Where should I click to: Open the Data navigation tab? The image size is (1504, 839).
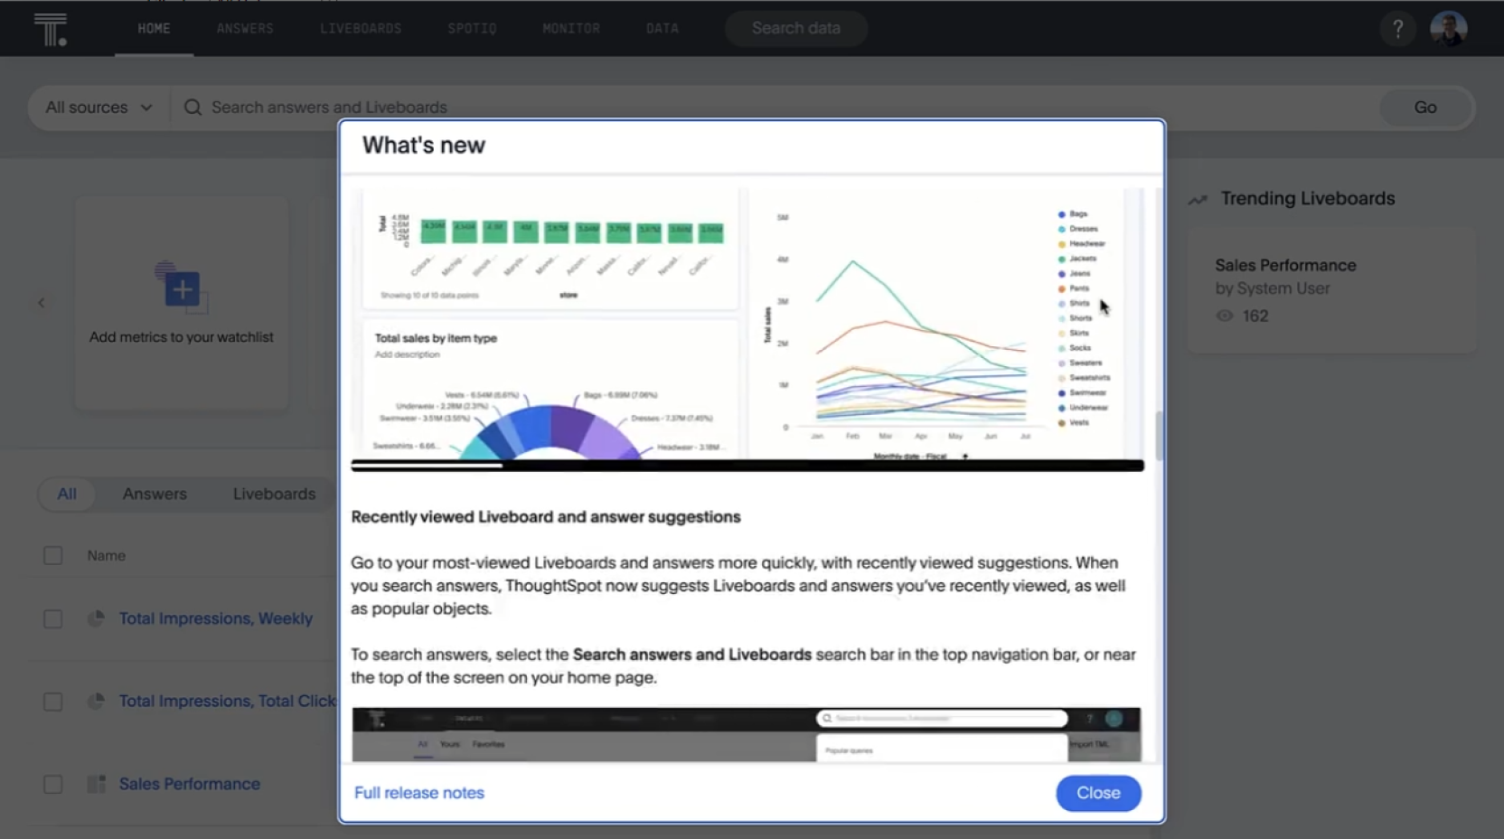tap(663, 29)
